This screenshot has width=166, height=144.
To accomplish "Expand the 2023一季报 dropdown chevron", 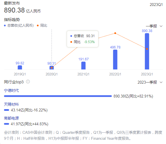I will [161, 82].
